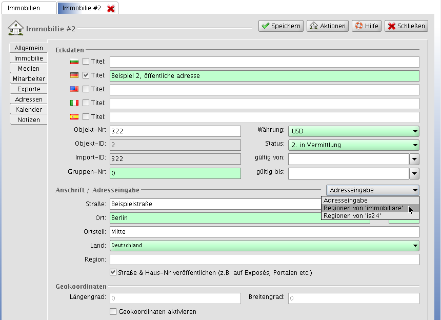Click the US flag icon
The image size is (441, 320).
tap(74, 89)
